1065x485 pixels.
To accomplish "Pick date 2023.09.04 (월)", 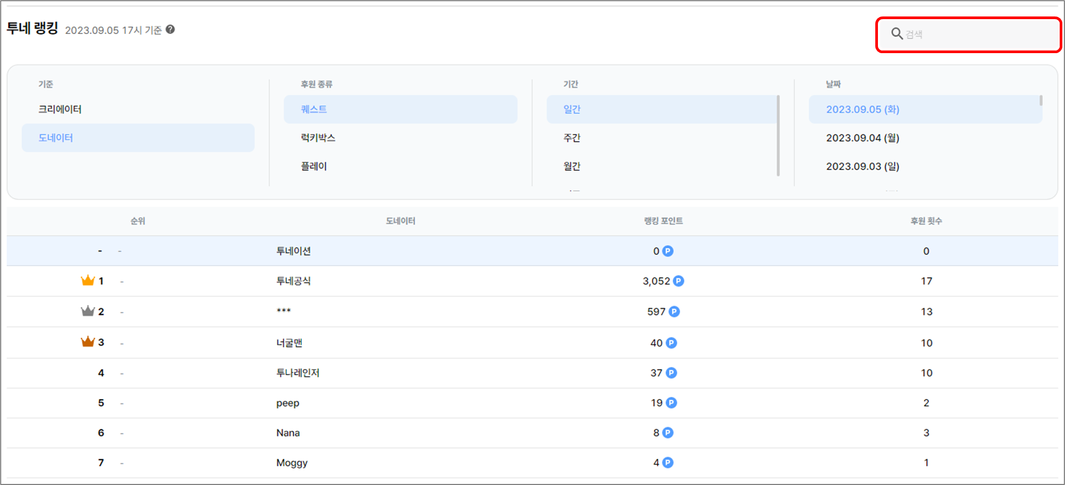I will coord(862,138).
